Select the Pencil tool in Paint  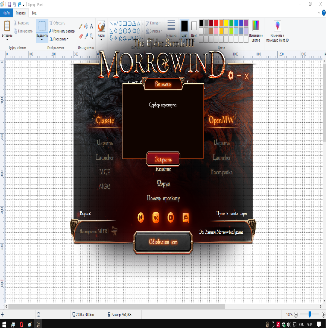(81, 26)
